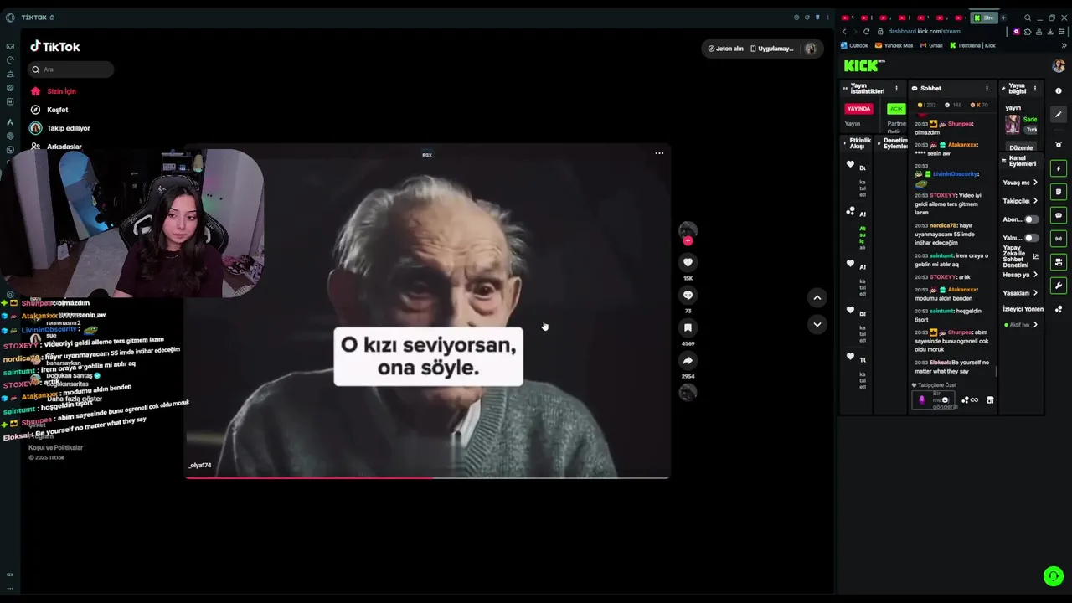This screenshot has width=1072, height=603.
Task: Like the TikTok video with the heart icon
Action: 688,262
